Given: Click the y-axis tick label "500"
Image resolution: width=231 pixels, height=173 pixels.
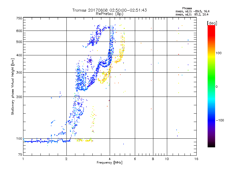Looking at the screenshot, I should (x=19, y=42).
